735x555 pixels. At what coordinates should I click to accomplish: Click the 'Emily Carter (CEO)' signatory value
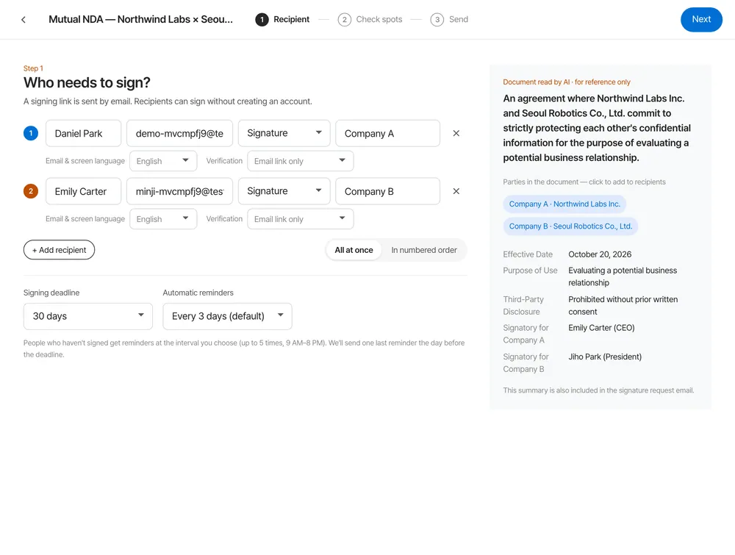[x=601, y=328]
